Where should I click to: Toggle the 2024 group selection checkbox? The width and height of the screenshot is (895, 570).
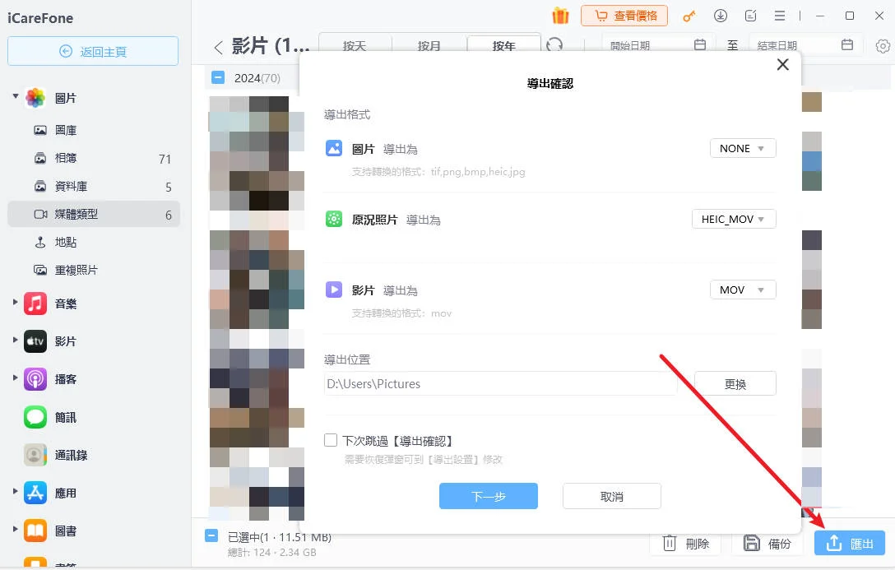218,77
